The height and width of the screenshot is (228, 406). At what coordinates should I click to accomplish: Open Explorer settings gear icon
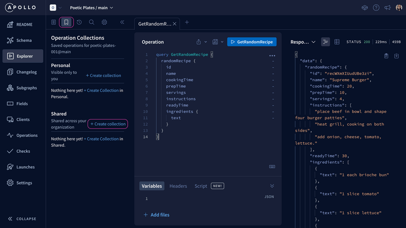(104, 22)
